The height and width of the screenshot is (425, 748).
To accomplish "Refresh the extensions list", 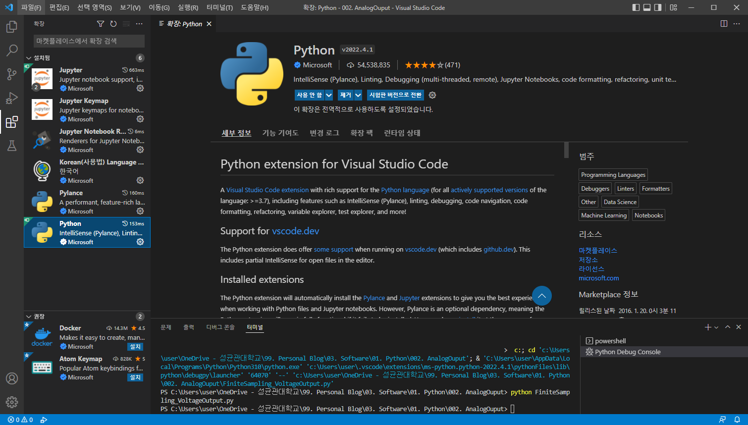I will pos(113,24).
